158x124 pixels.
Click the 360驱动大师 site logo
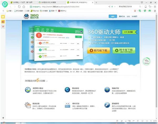tap(31, 16)
